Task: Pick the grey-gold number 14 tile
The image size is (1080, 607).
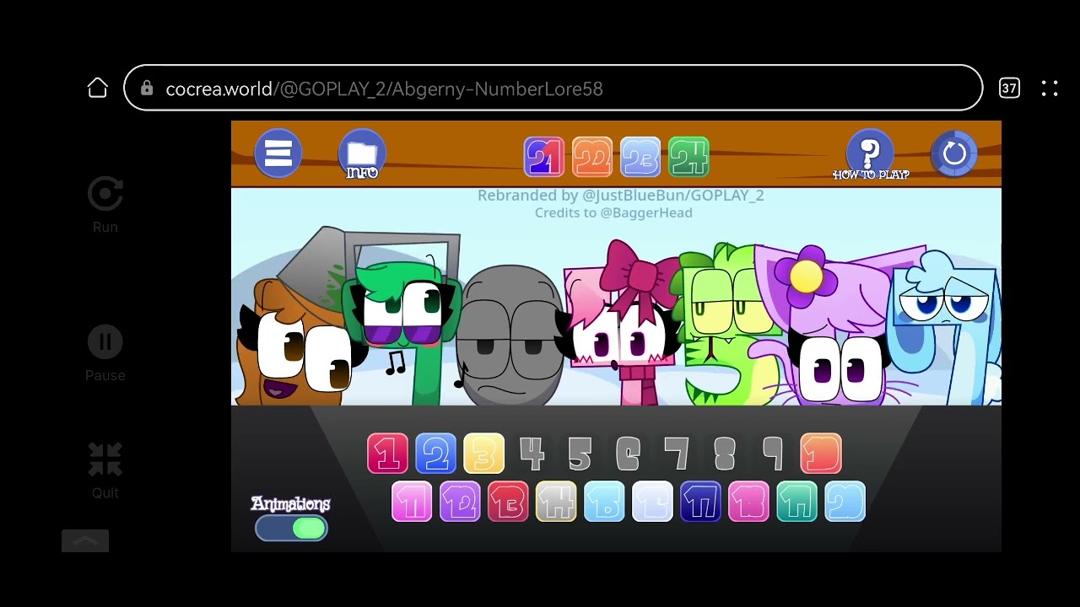Action: click(x=556, y=502)
